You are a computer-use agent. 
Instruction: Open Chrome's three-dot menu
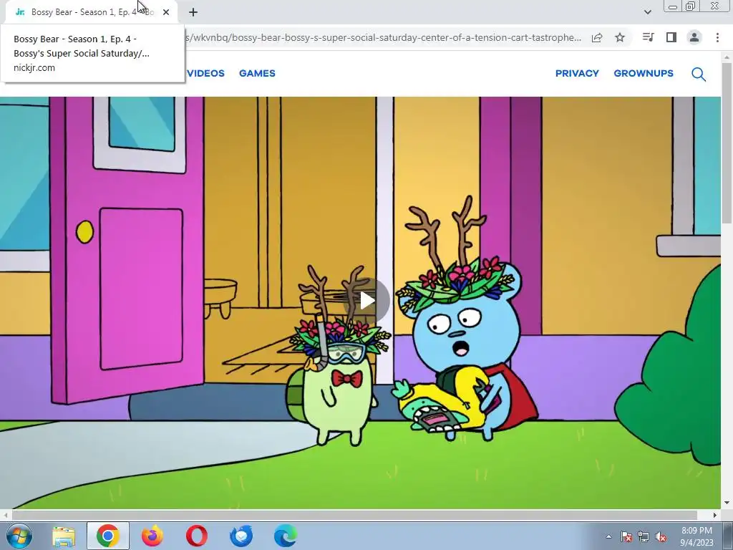pyautogui.click(x=717, y=37)
